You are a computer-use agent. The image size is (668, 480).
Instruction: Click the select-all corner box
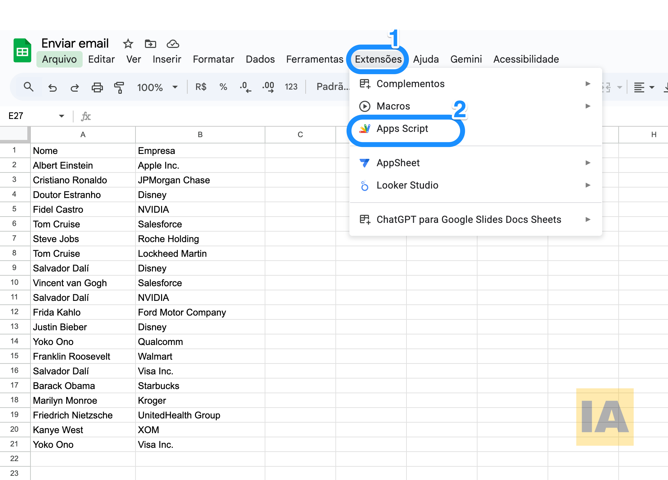pos(15,134)
